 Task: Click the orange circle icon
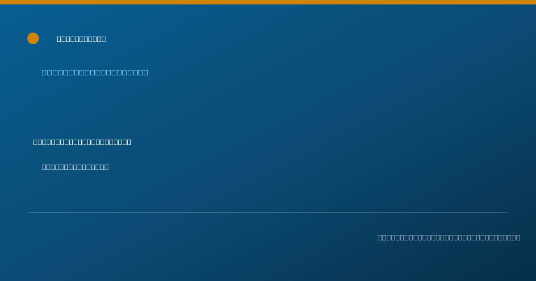point(33,38)
